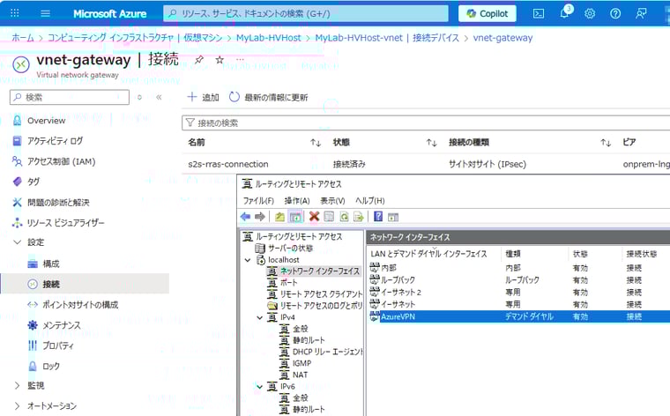Collapse the localhost tree node
This screenshot has height=416, width=670.
pos(248,260)
